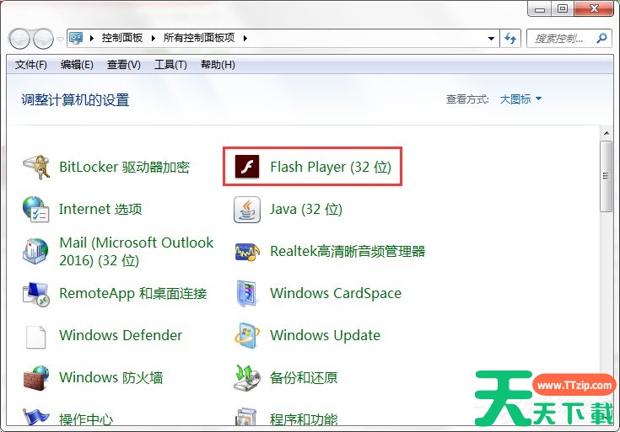Click the RemoteApp desktop connection icon
620x432 pixels.
(x=35, y=294)
